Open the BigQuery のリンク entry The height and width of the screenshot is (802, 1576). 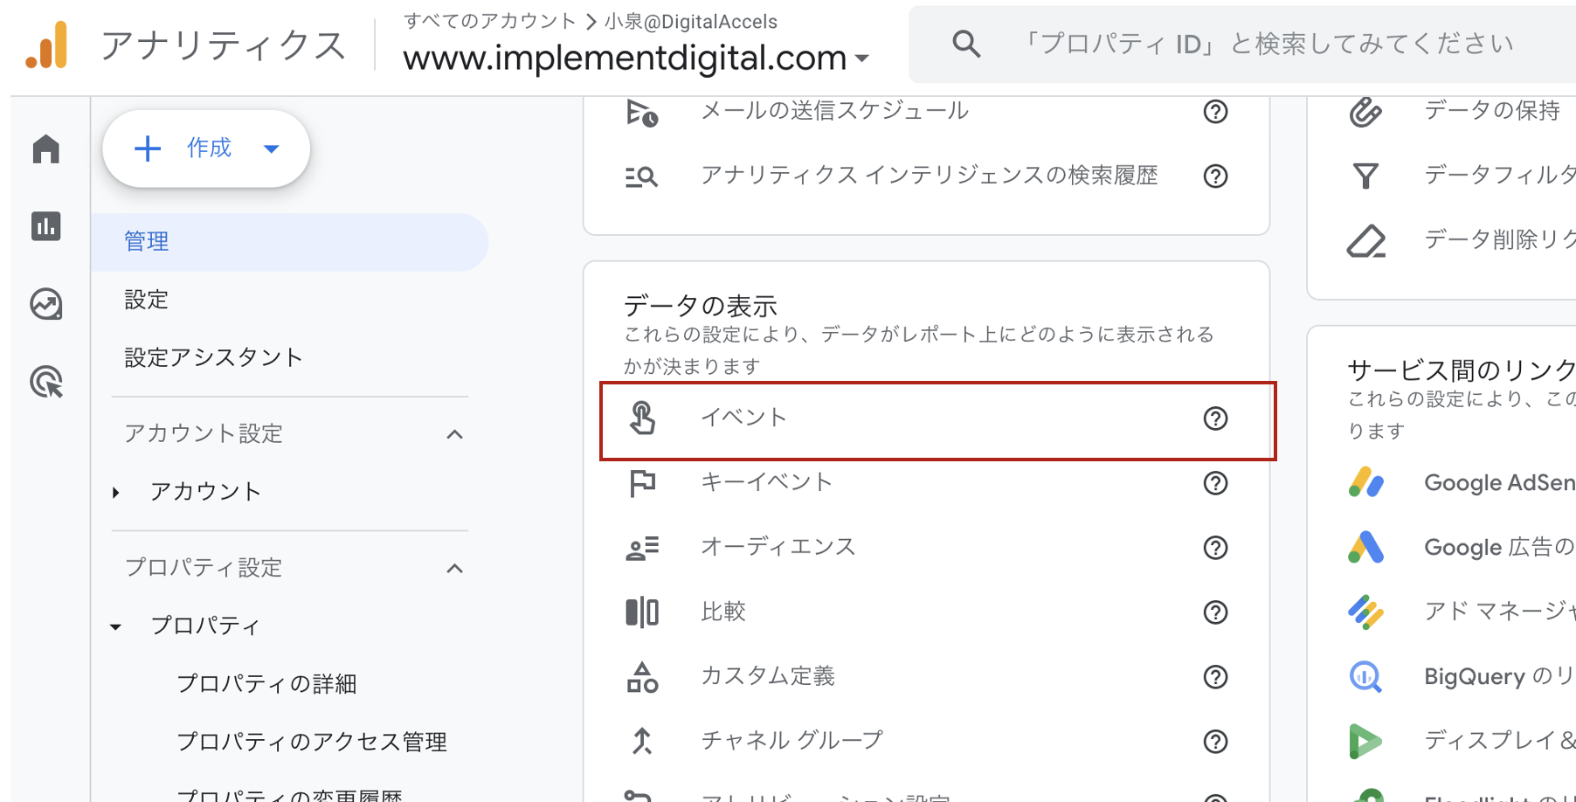[1500, 676]
